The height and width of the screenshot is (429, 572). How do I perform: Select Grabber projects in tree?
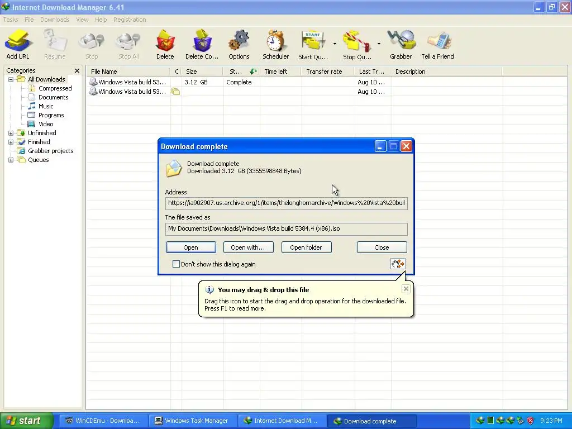(x=50, y=151)
